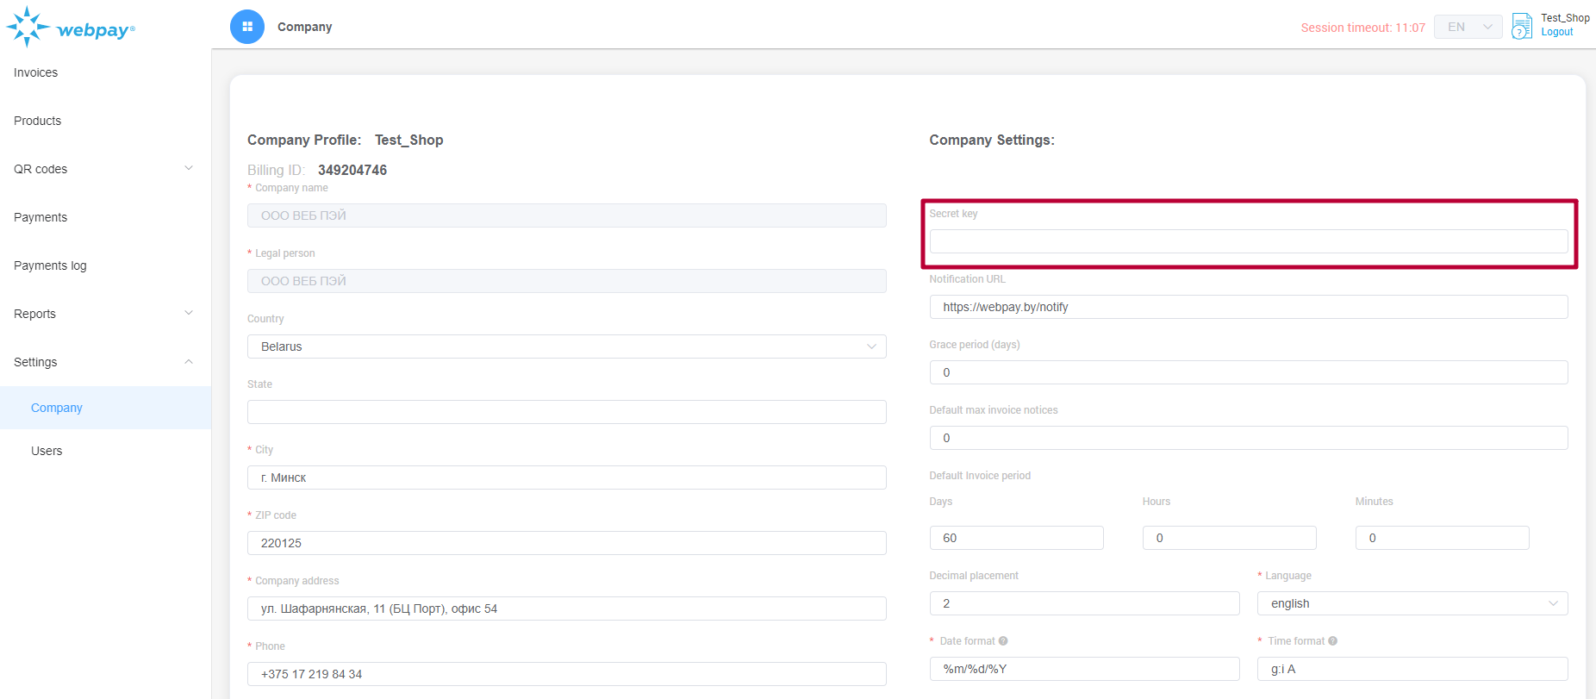The height and width of the screenshot is (699, 1596).
Task: Collapse the Settings menu
Action: click(x=103, y=362)
